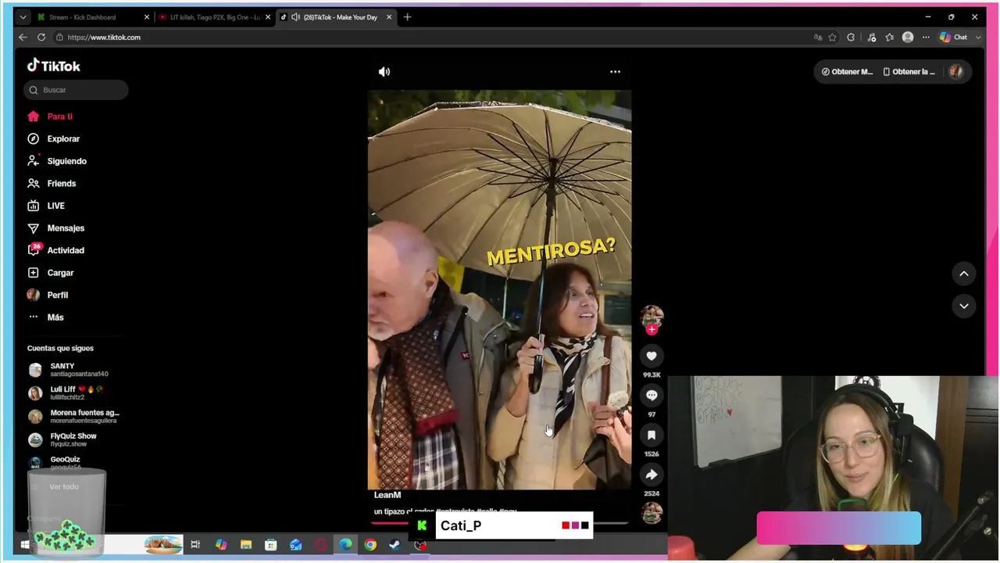
Task: Open a new browser tab
Action: coord(407,17)
